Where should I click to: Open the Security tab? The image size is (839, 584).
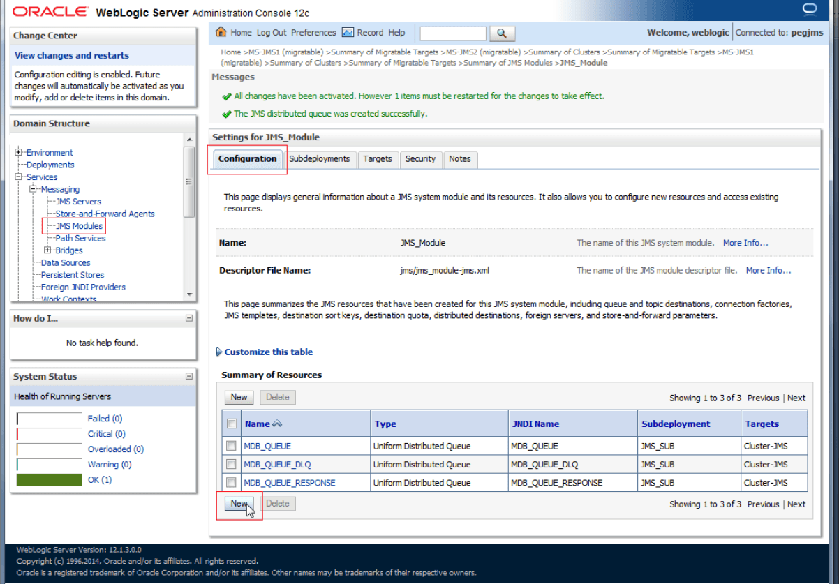(x=420, y=159)
